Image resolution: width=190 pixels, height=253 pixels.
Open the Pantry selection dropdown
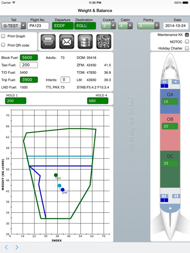point(148,26)
